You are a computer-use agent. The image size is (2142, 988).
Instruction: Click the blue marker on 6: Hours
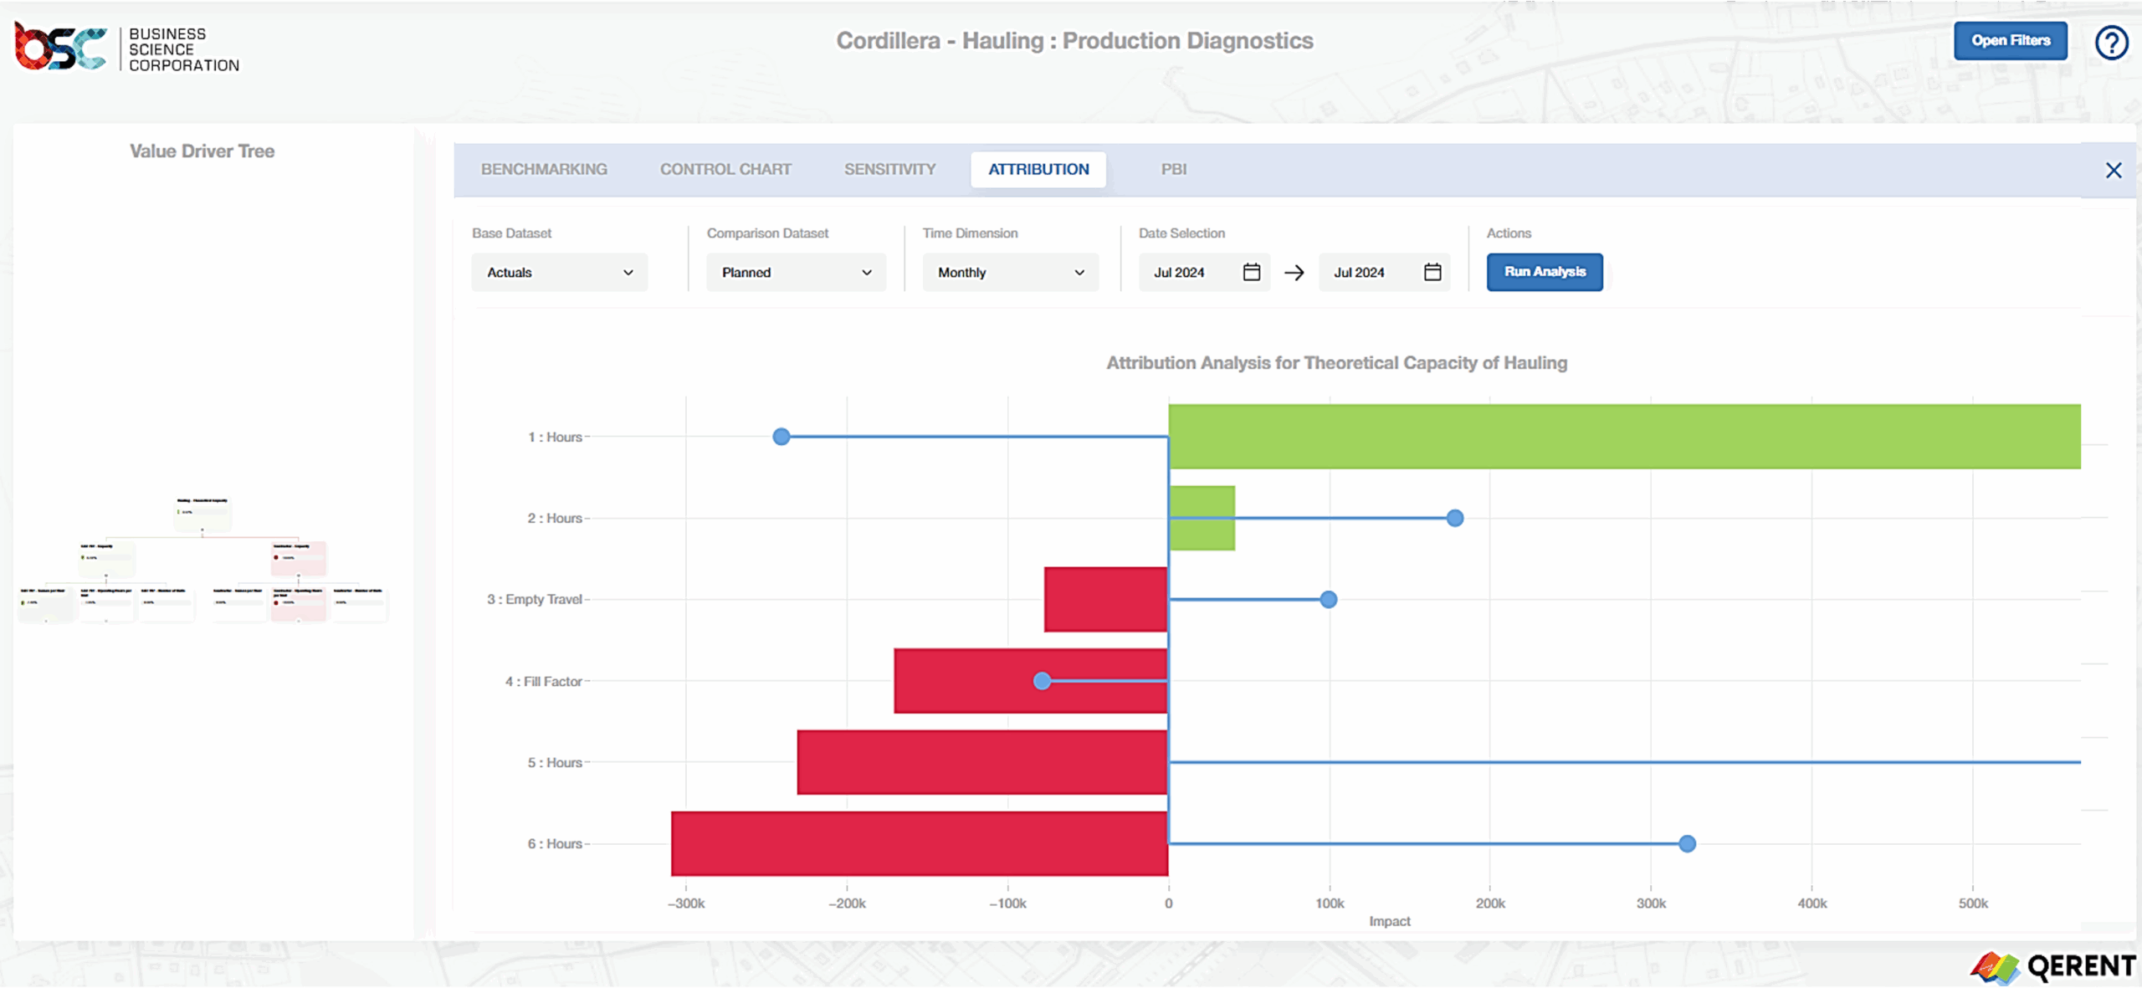point(1687,844)
